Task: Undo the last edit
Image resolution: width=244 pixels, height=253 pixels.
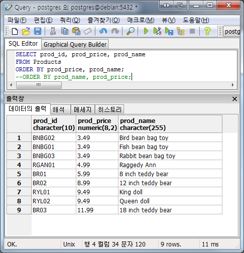Action: (x=103, y=31)
